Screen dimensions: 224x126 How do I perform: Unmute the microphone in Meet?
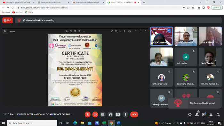pyautogui.click(x=88, y=114)
